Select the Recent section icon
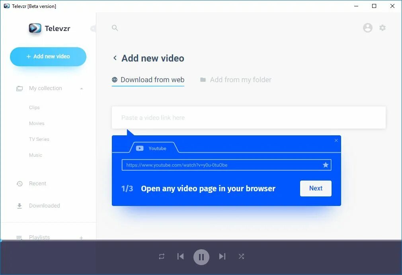 19,183
